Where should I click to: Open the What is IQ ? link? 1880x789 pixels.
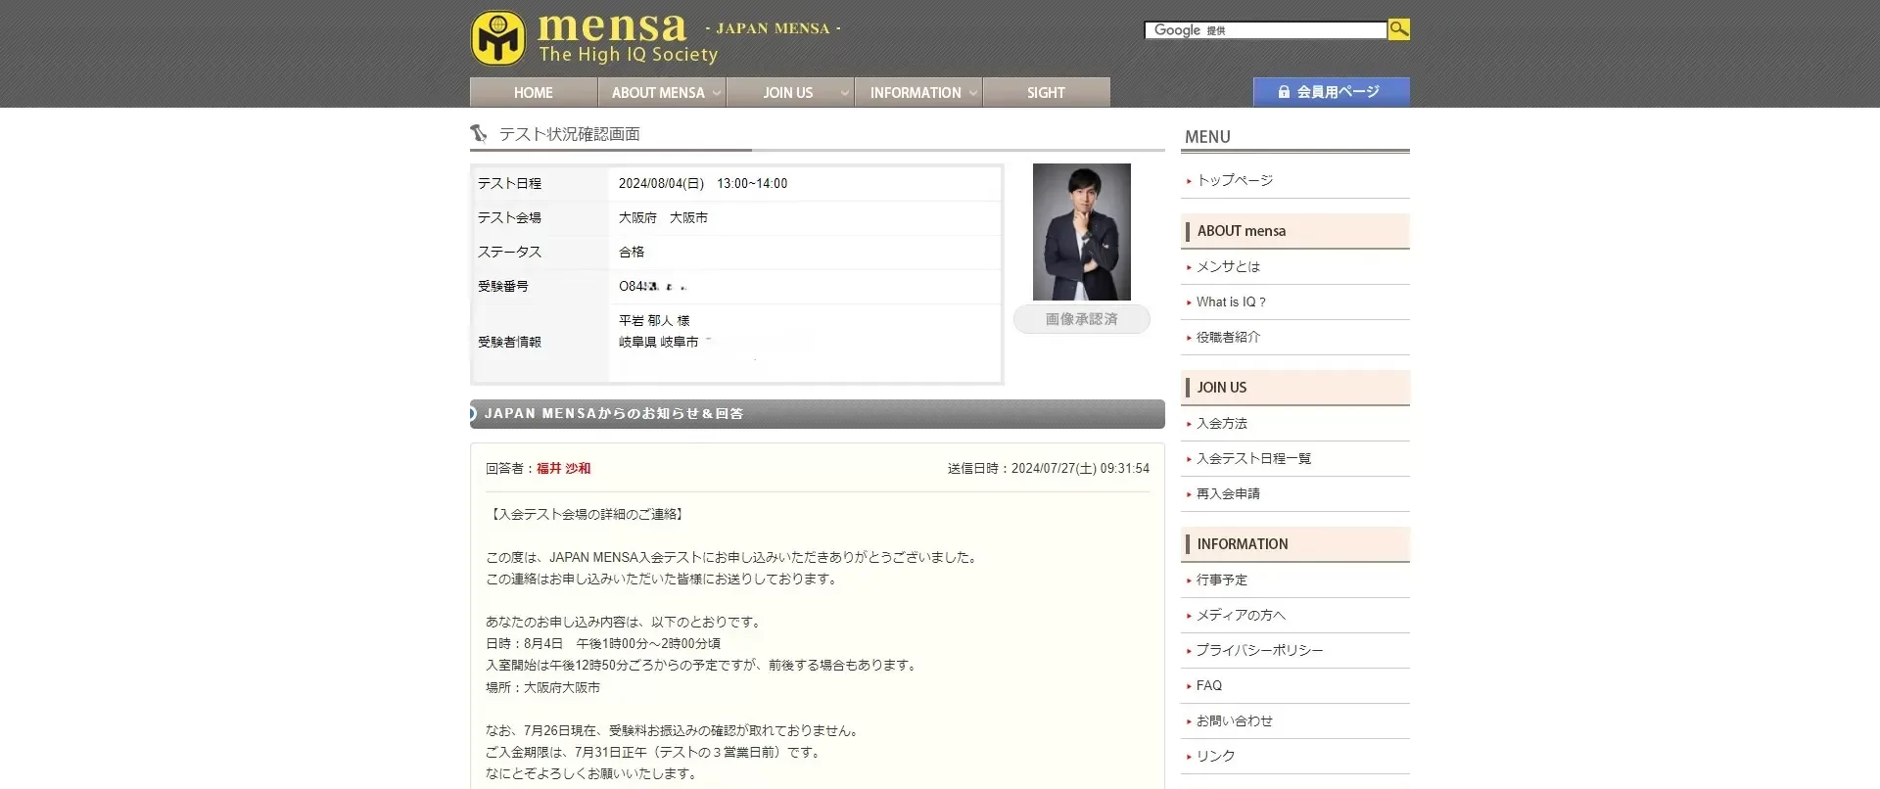pos(1231,302)
